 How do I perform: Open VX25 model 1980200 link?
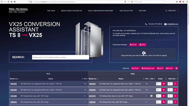(x=92, y=102)
